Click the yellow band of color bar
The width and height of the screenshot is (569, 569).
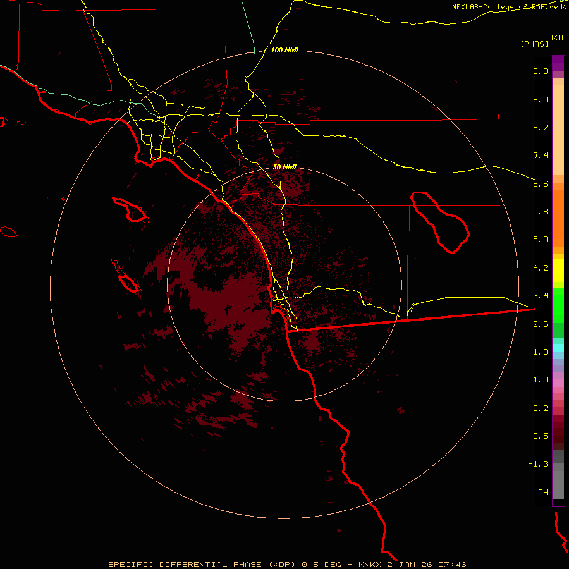click(x=558, y=271)
